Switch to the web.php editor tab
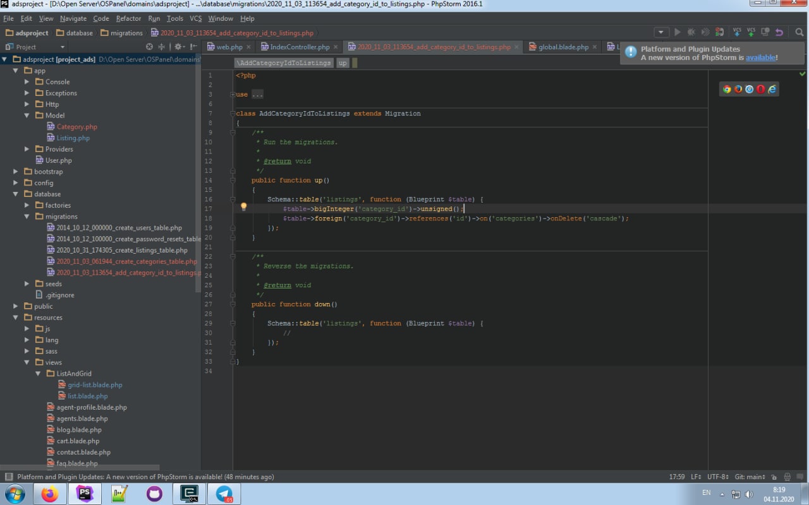The height and width of the screenshot is (505, 809). [229, 47]
